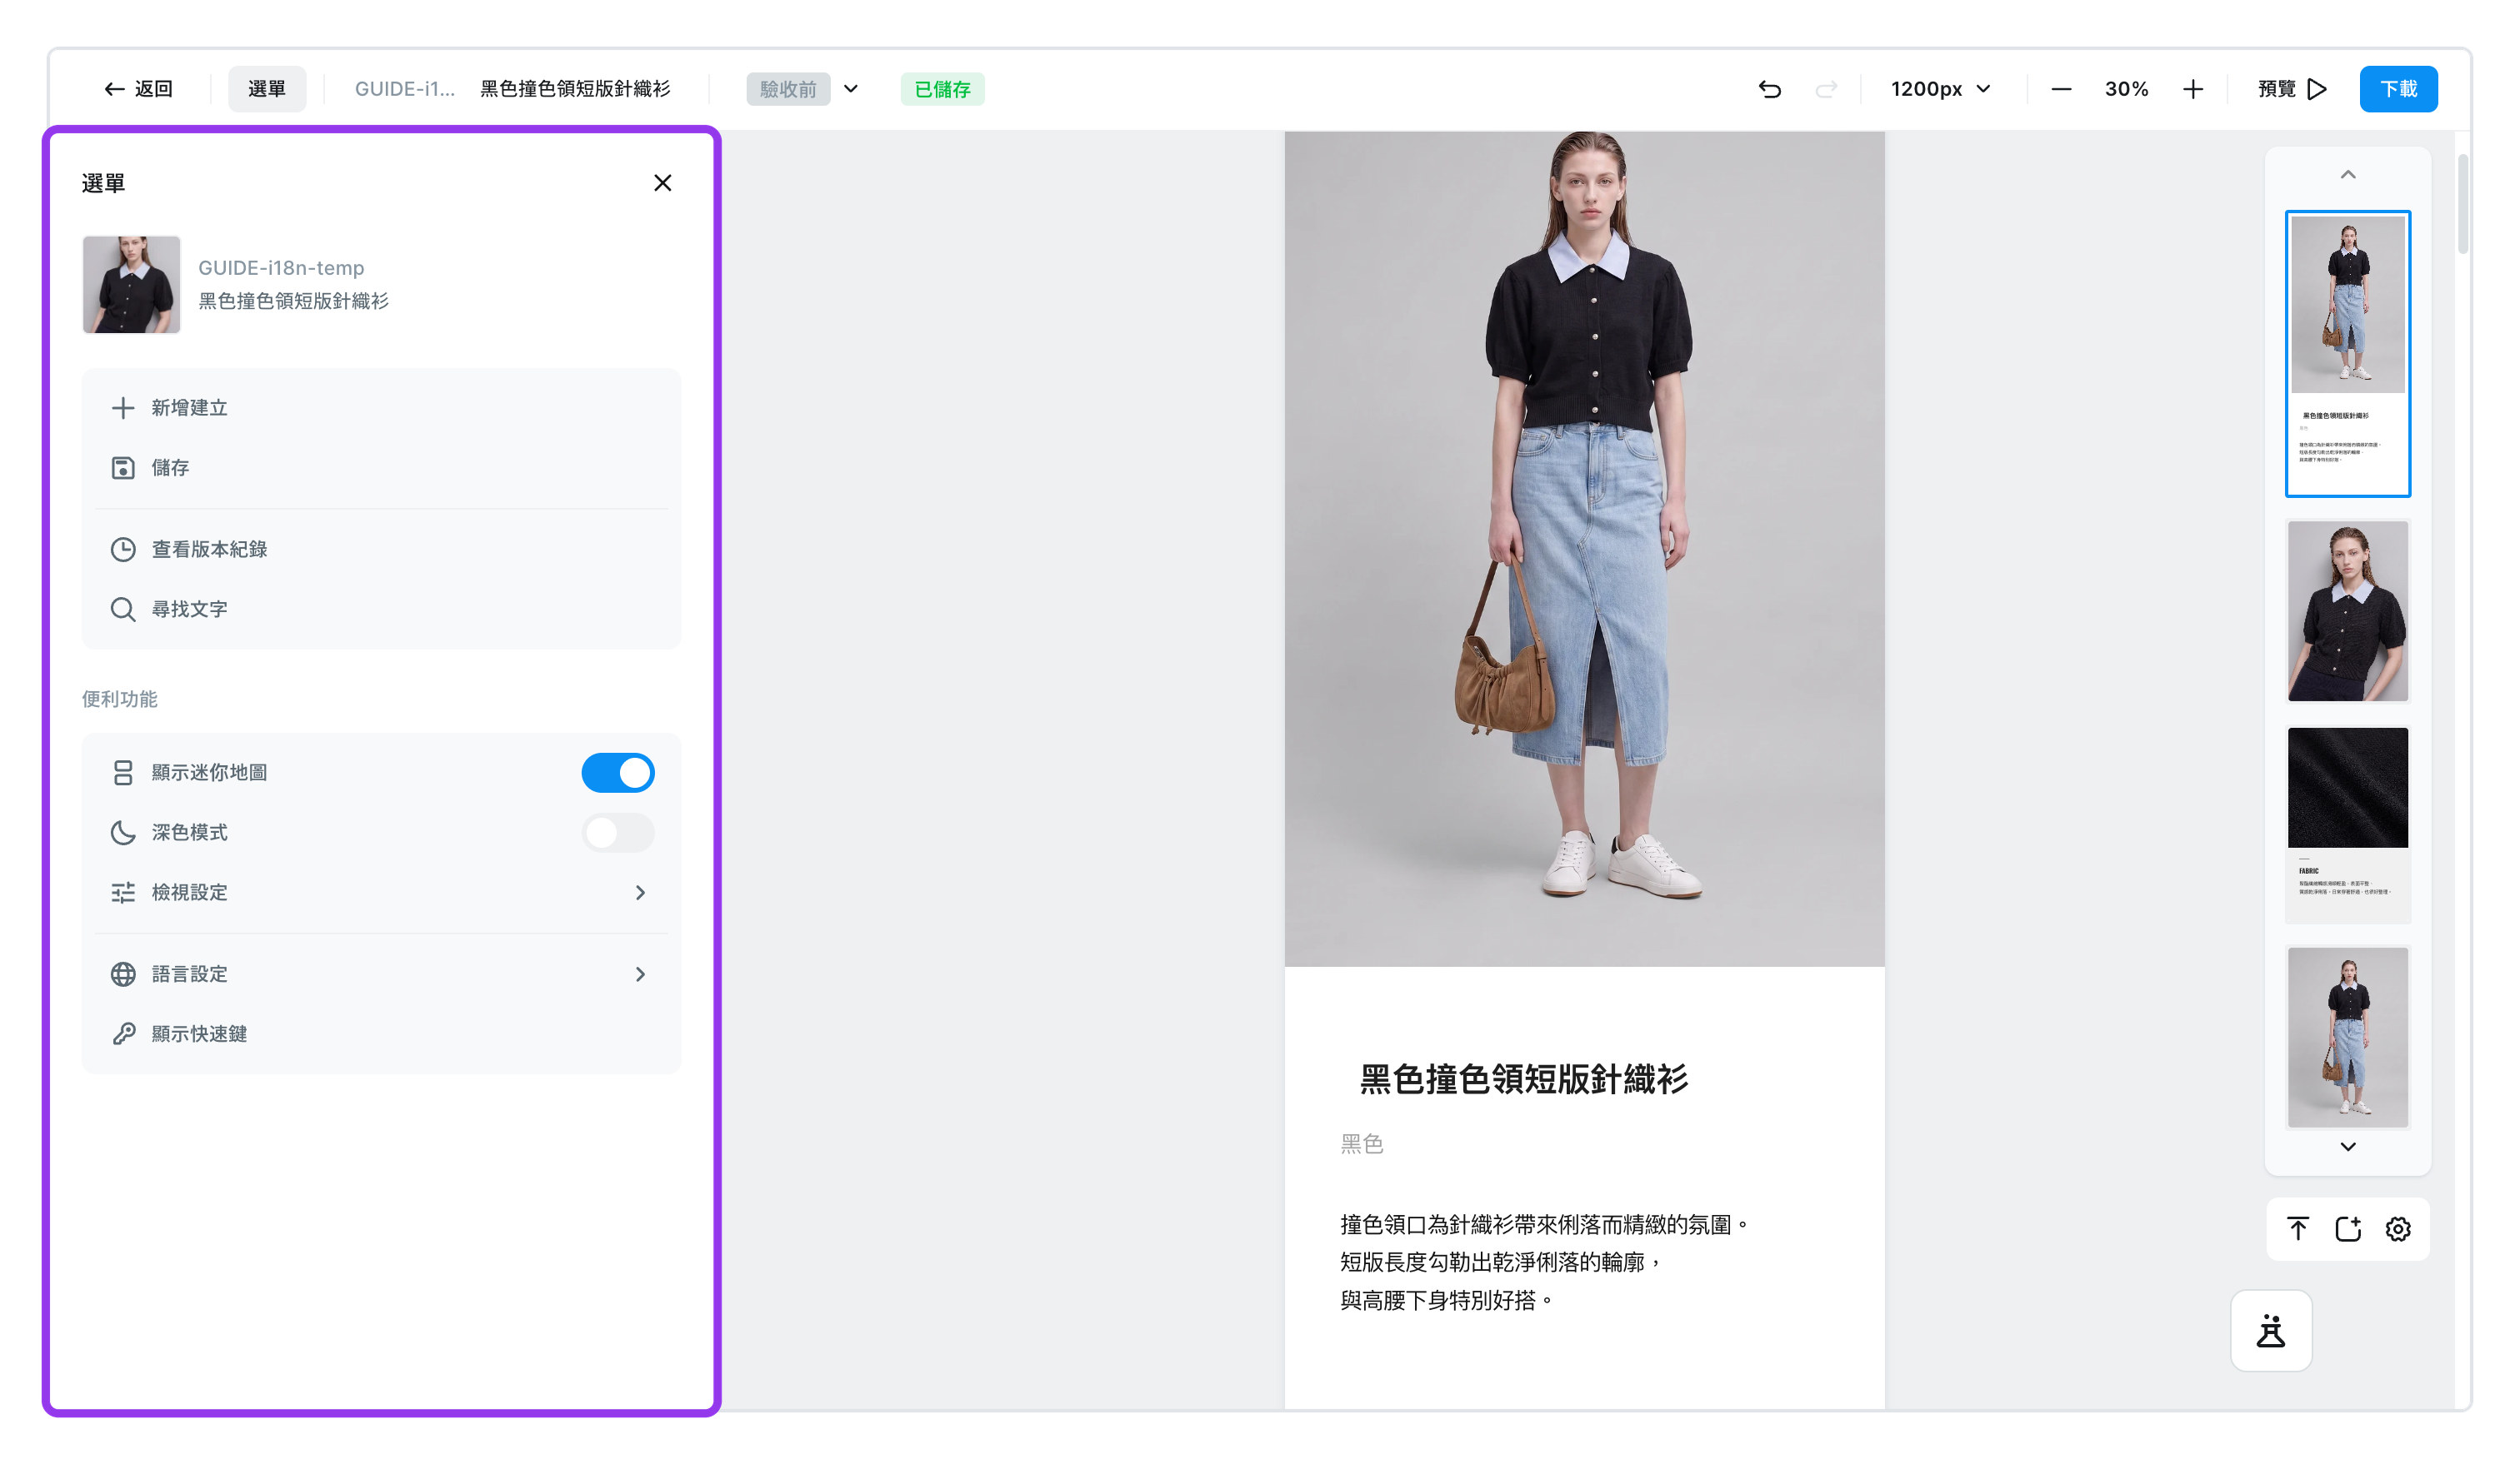Enable the 深色模式 dark mode switch
This screenshot has height=1459, width=2520.
pyautogui.click(x=618, y=833)
